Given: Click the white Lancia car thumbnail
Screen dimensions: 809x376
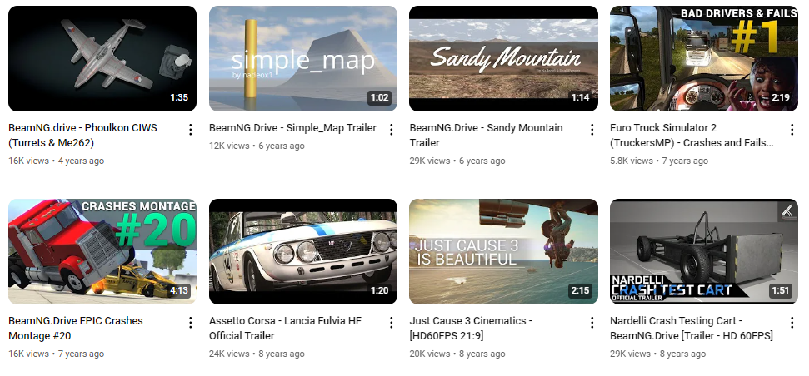Looking at the screenshot, I should click(x=303, y=252).
